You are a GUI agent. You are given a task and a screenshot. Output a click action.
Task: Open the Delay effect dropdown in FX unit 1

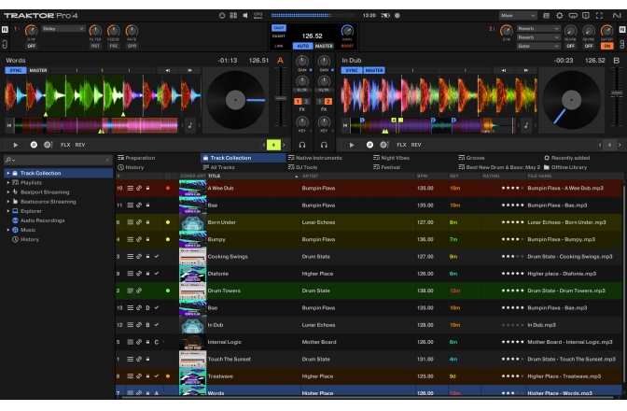pyautogui.click(x=63, y=29)
